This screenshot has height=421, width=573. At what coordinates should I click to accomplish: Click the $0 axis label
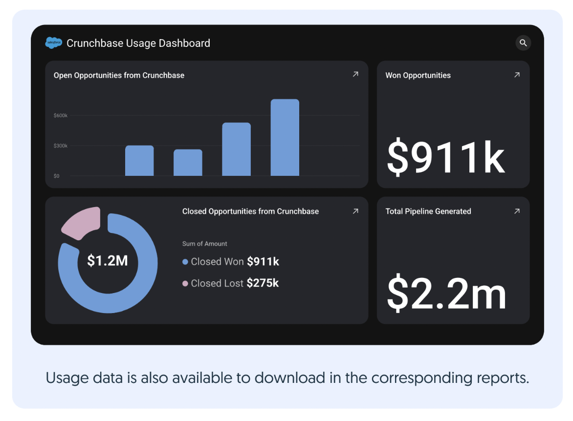(57, 176)
